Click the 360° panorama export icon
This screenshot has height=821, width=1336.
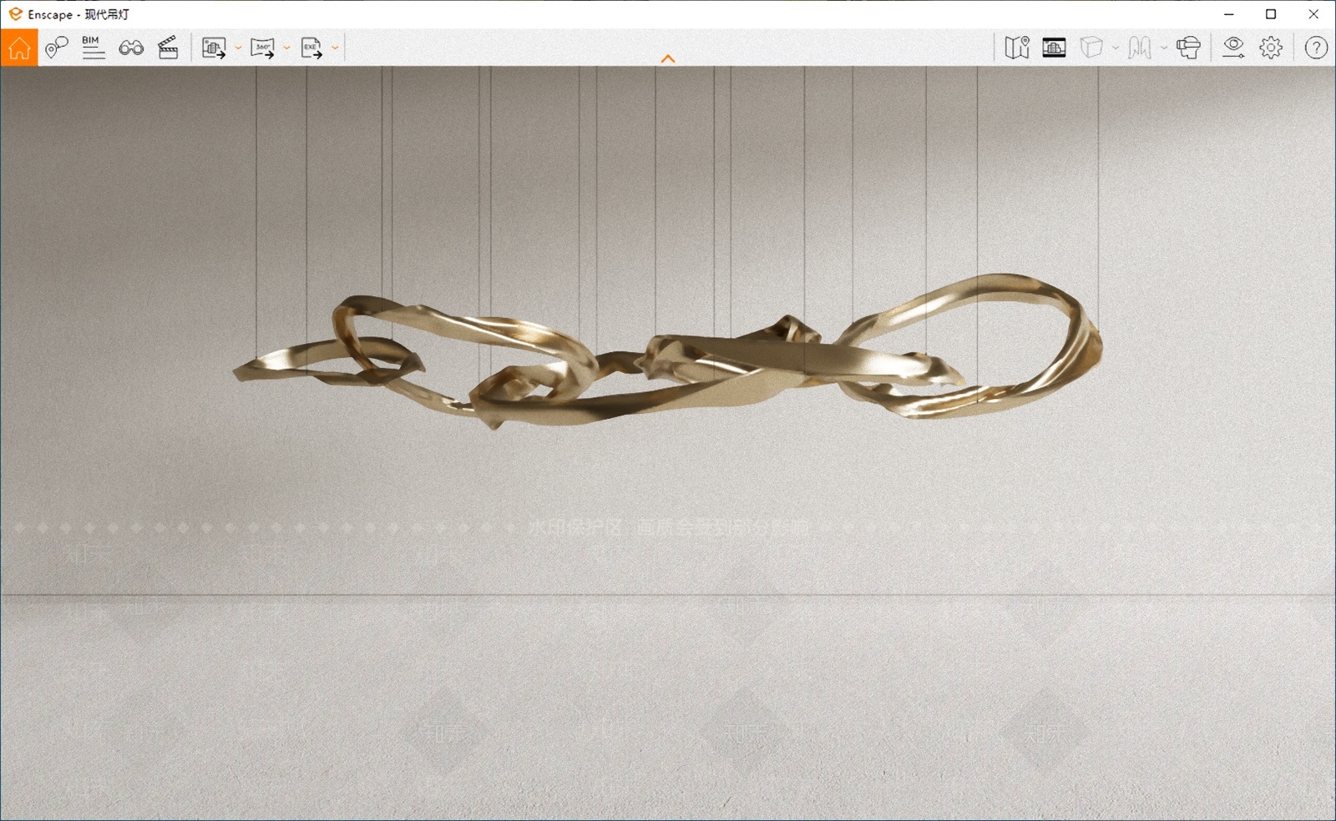262,48
